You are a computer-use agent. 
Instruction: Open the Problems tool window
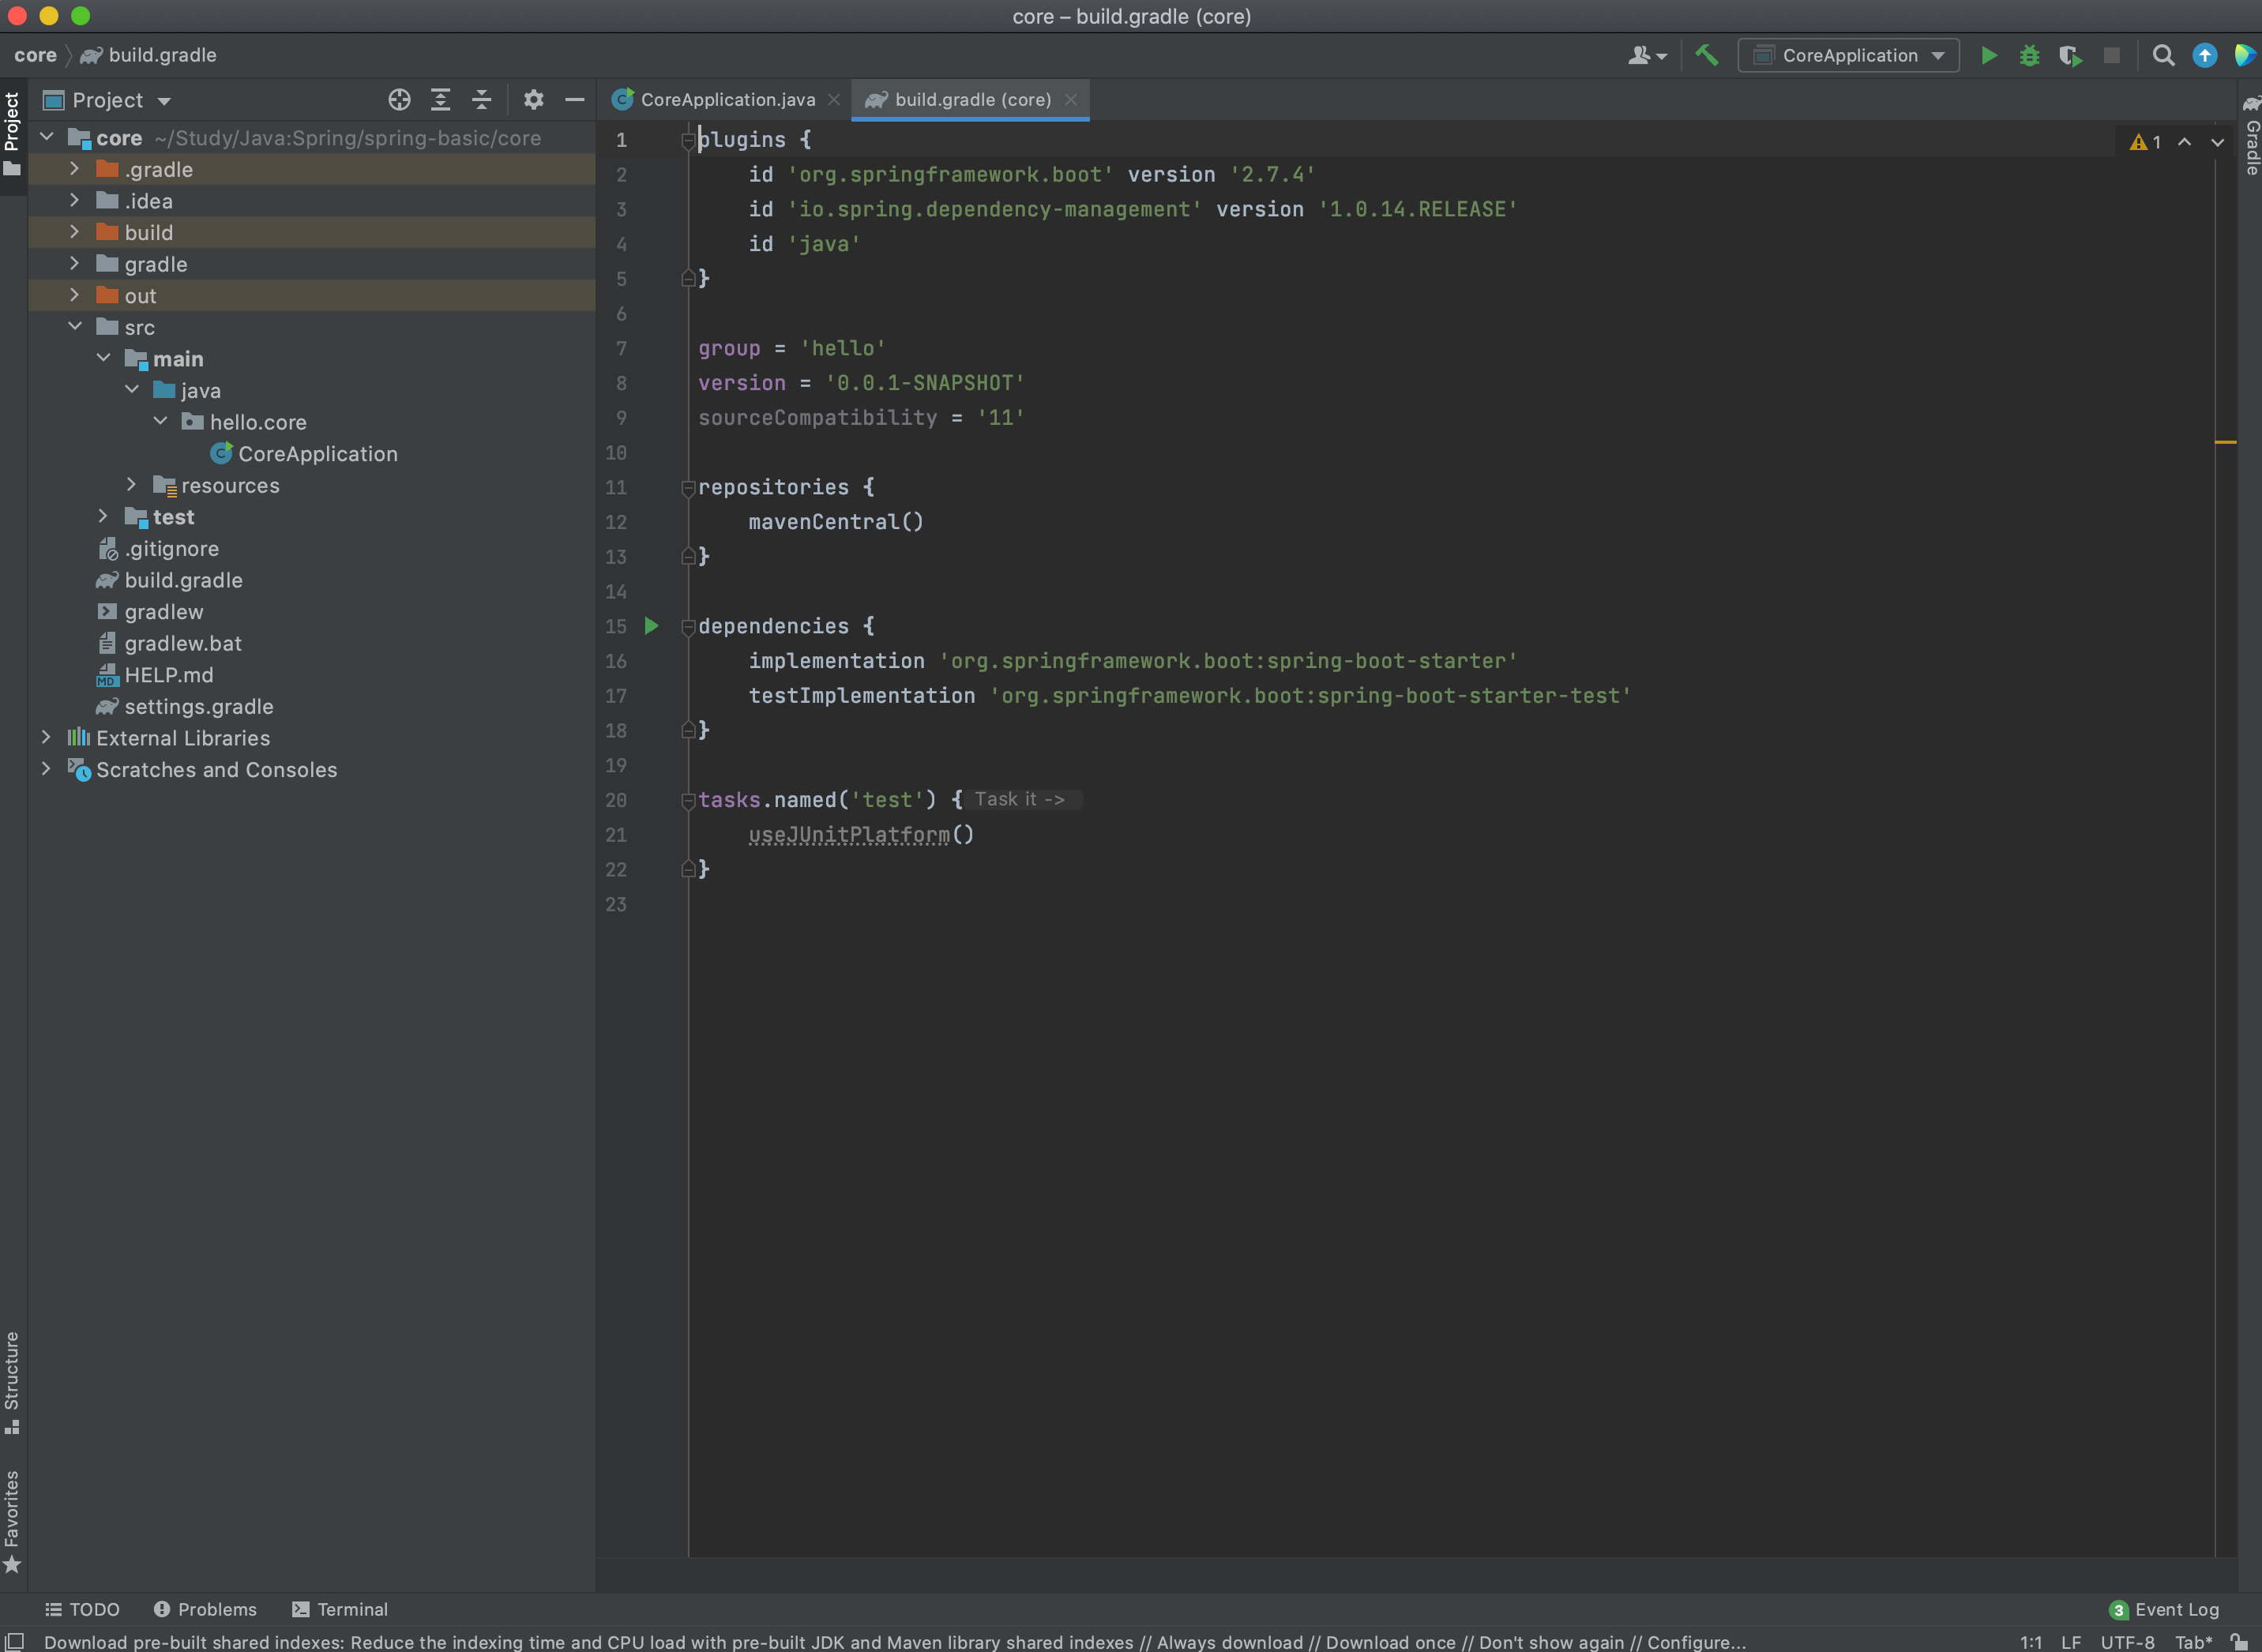tap(205, 1609)
